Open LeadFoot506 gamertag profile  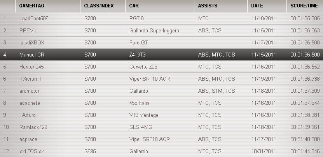[x=34, y=18]
